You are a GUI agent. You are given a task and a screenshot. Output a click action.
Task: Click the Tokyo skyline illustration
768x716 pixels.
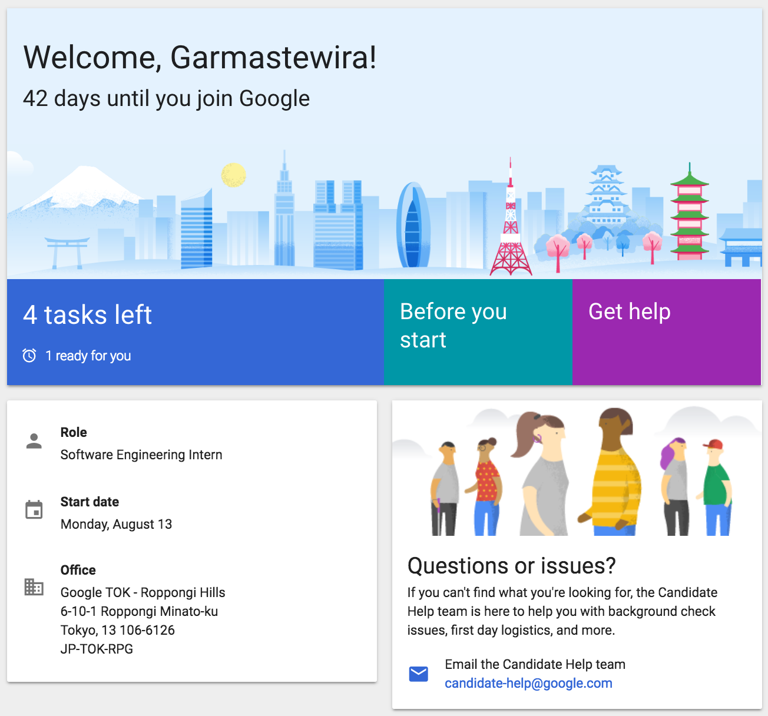pos(384,212)
